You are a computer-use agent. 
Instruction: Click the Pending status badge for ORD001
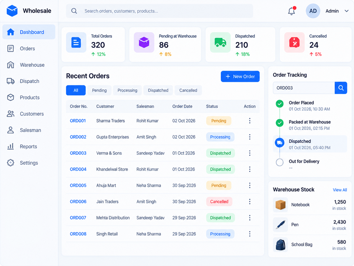(x=219, y=121)
